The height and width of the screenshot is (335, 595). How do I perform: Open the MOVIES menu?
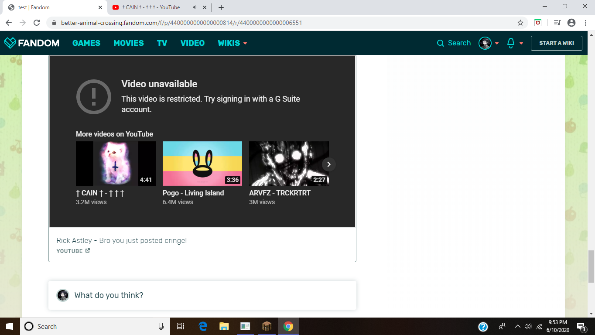129,43
